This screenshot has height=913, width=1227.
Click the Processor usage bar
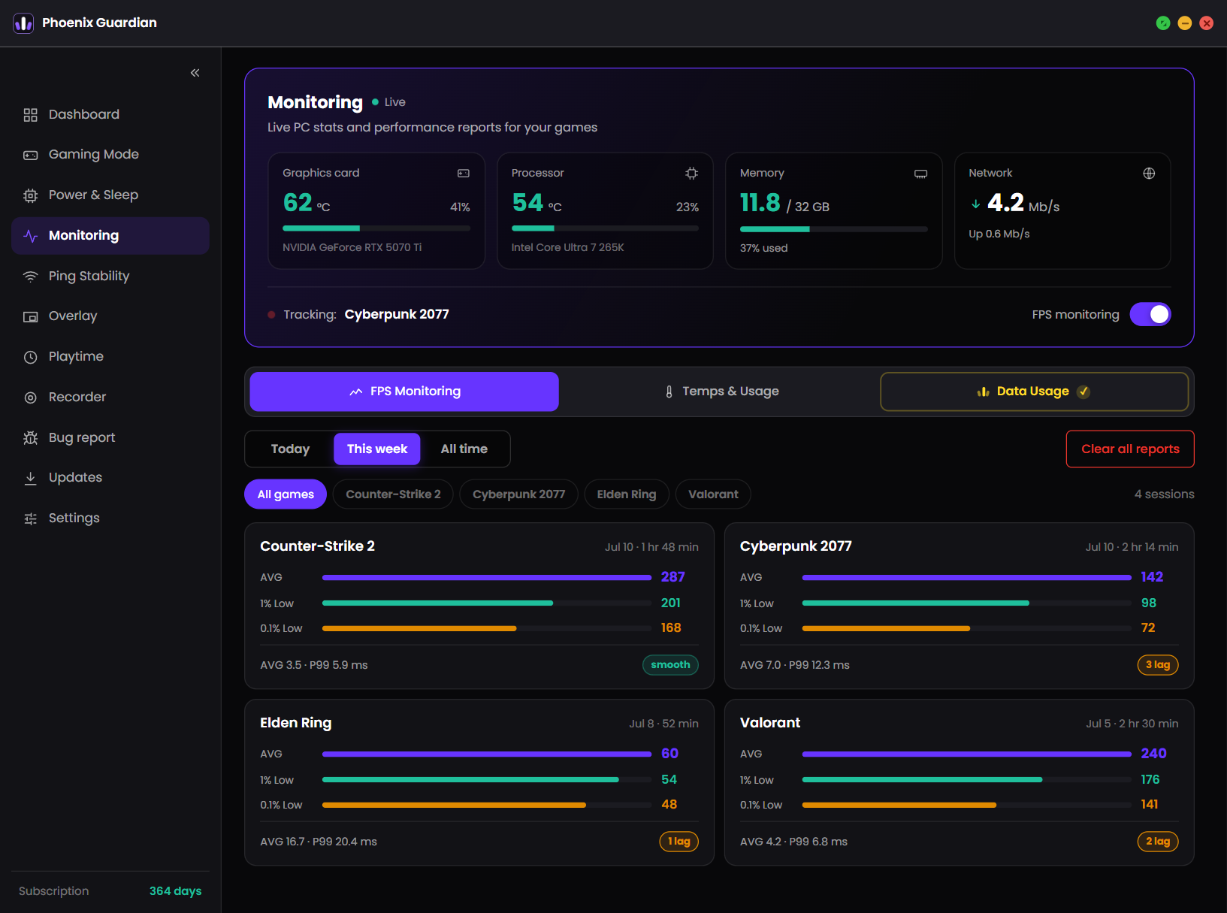(x=605, y=228)
